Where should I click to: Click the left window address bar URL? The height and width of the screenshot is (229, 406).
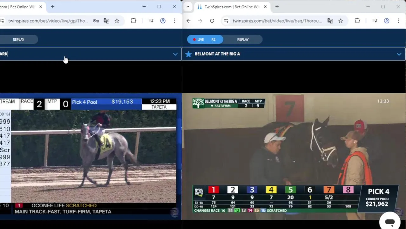point(48,21)
